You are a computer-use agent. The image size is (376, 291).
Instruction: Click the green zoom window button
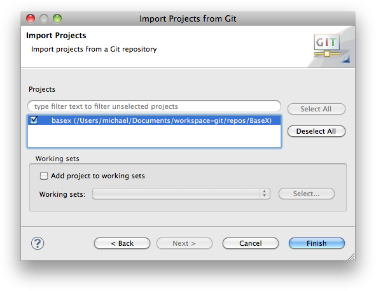[57, 18]
